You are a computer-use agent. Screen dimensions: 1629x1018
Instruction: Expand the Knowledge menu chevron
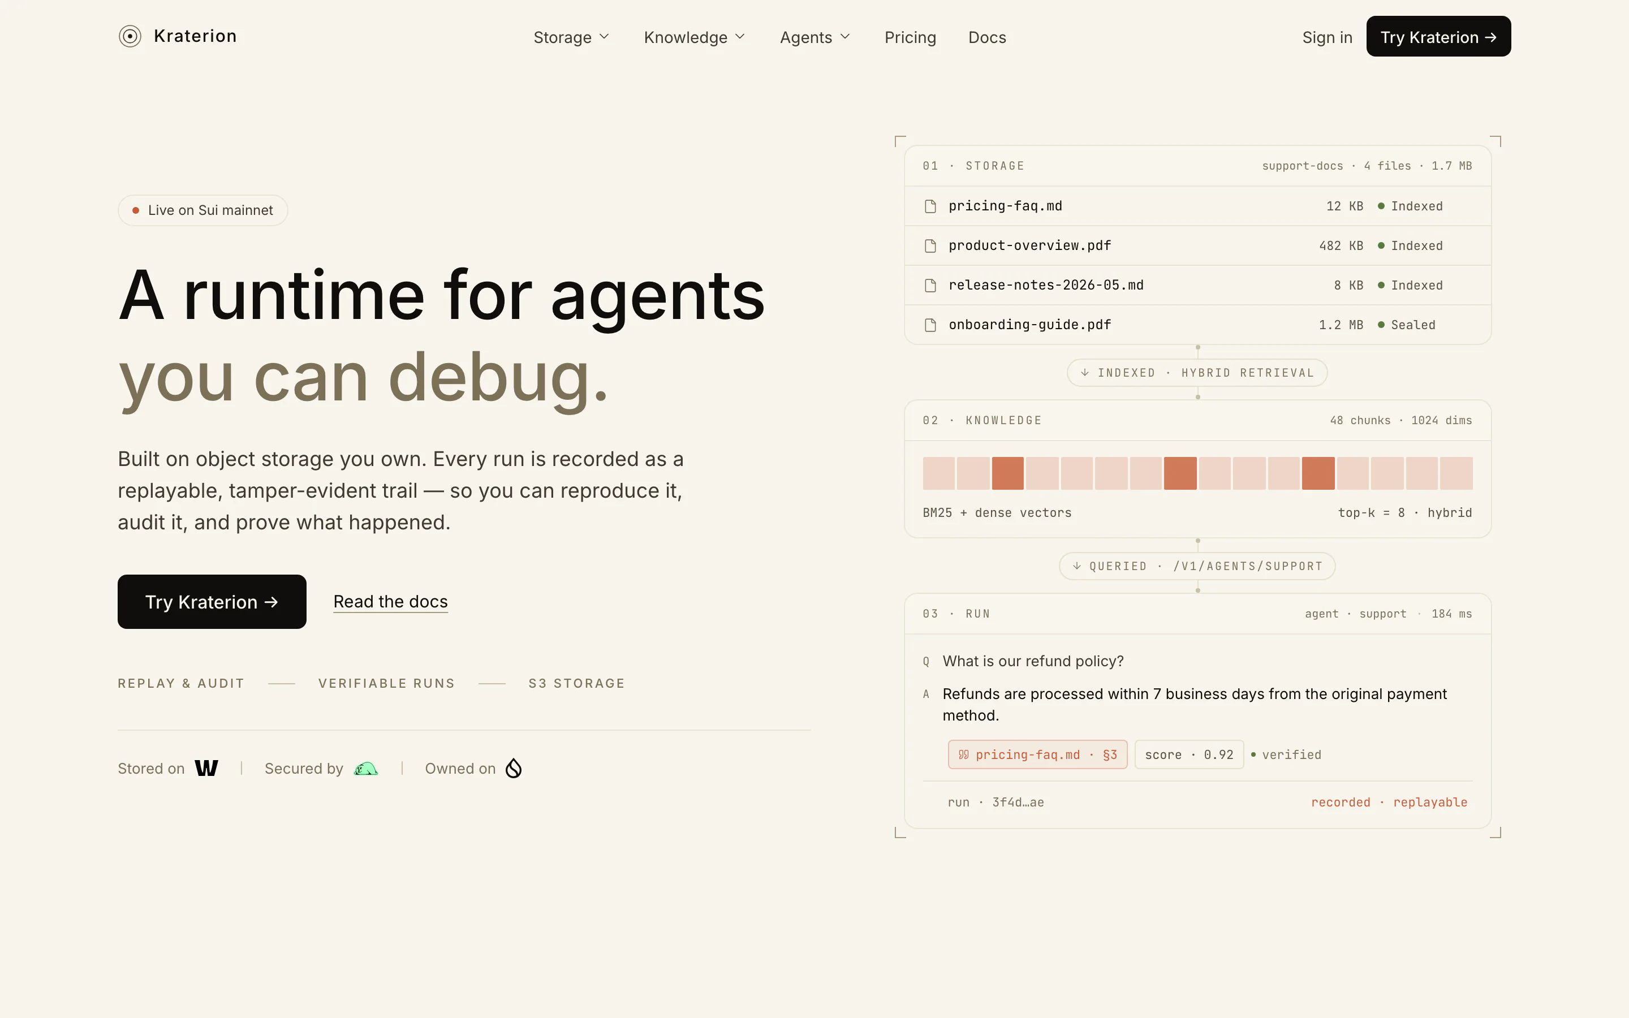pos(739,37)
